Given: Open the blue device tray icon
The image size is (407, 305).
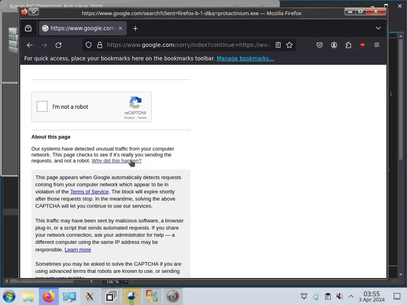Looking at the screenshot, I should (x=316, y=296).
